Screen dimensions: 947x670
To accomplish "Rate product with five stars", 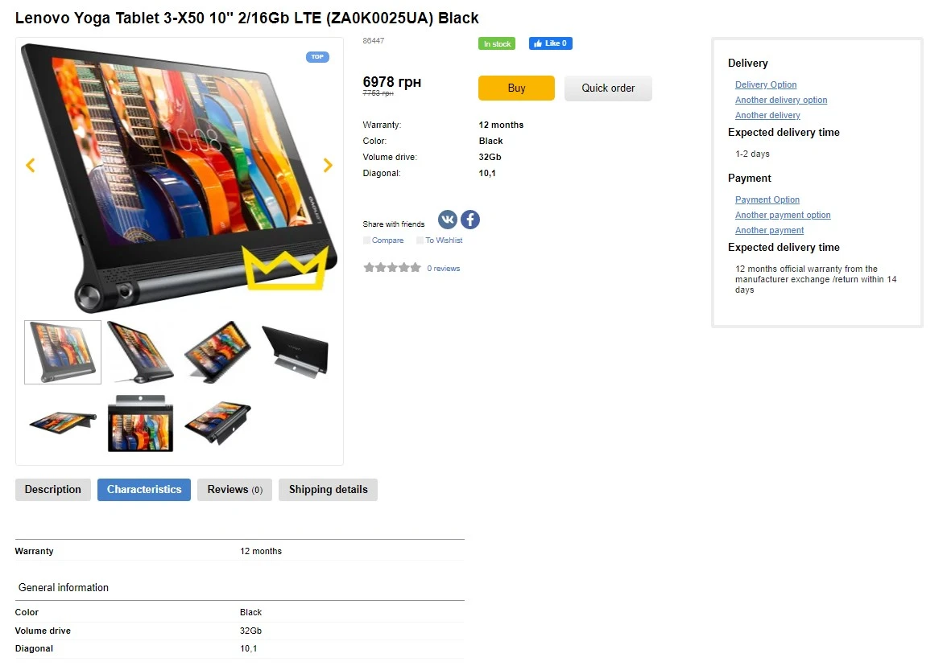I will coord(416,268).
